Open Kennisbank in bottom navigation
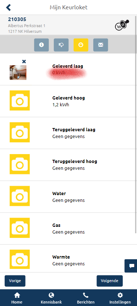This screenshot has width=137, height=306. click(51, 298)
